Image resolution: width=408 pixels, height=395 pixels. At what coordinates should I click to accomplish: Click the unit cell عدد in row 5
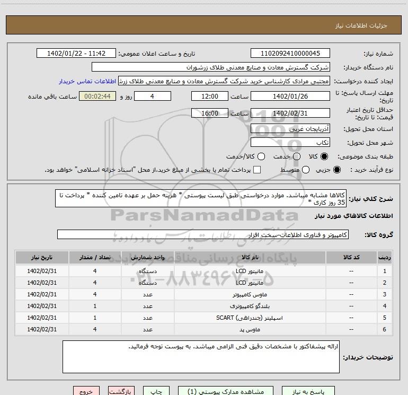147,318
